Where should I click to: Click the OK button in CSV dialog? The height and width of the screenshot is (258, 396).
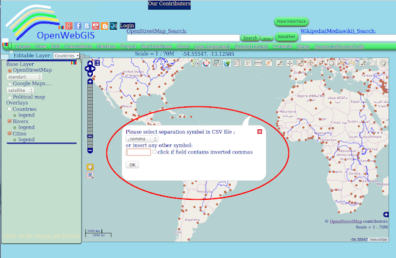[132, 165]
